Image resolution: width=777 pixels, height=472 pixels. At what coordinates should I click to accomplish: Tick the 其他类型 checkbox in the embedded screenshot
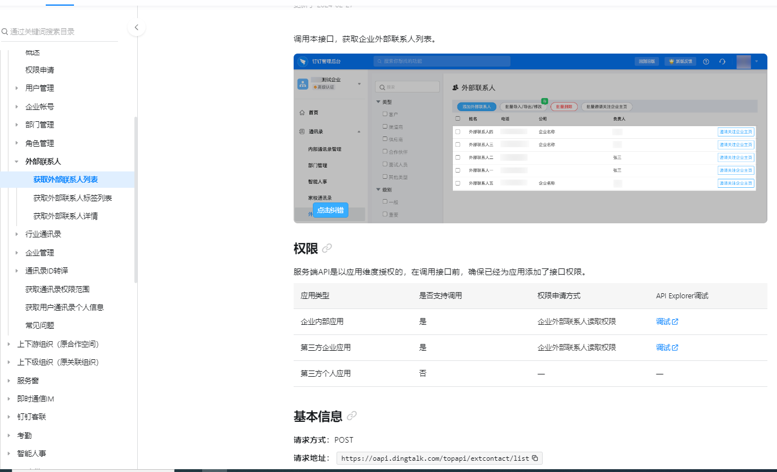click(385, 177)
